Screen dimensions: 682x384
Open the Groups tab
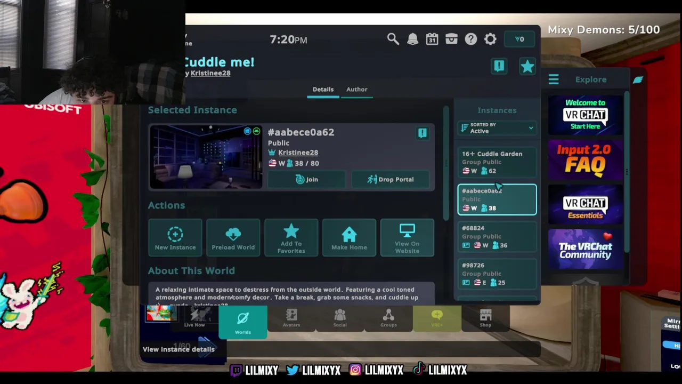click(388, 318)
